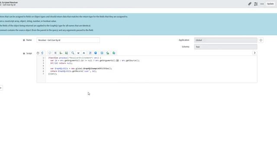
Task: Click code line 5 declaring GraphQLUtils
Action: (x=81, y=68)
